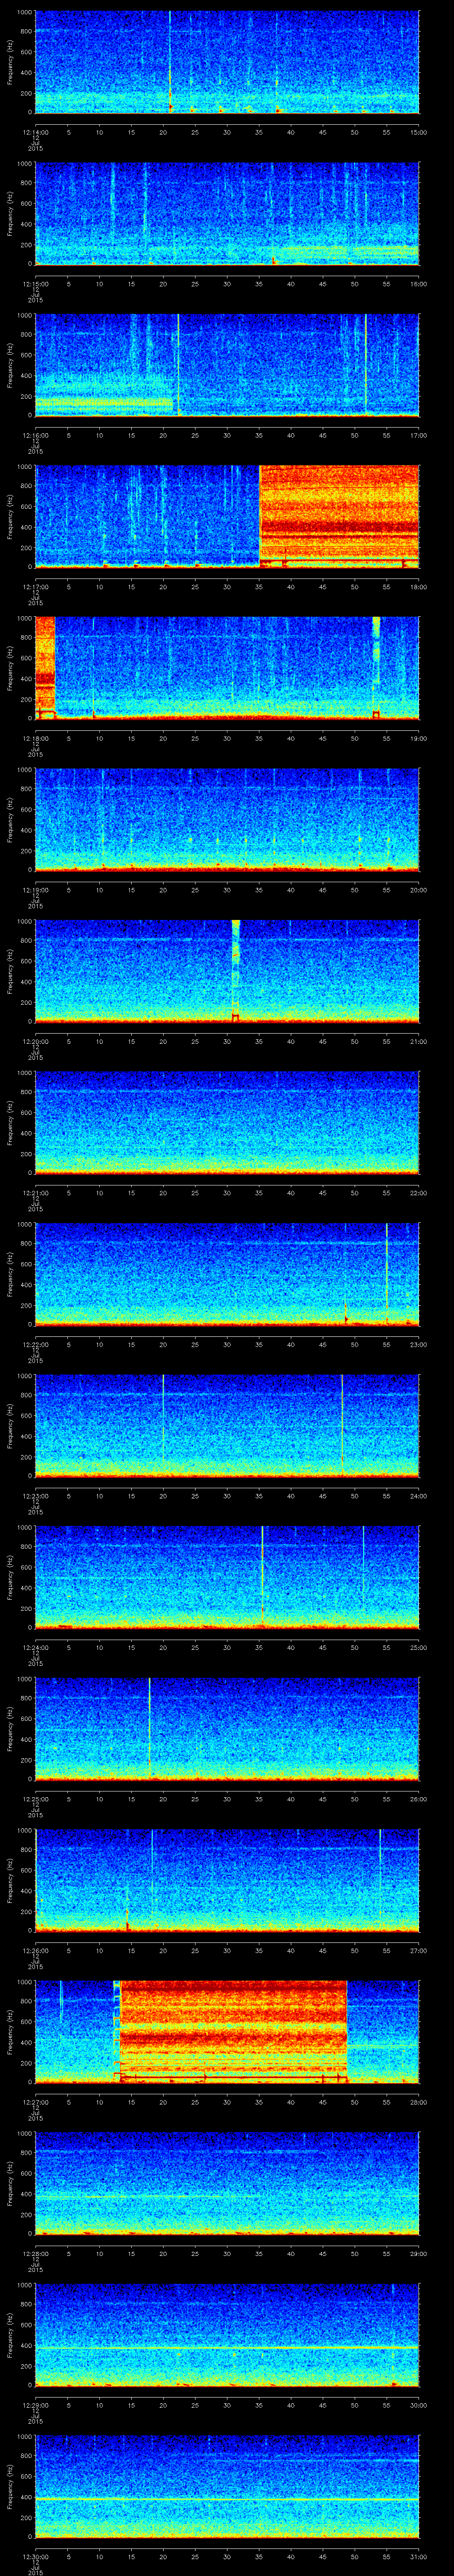The width and height of the screenshot is (454, 2576).
Task: Click the 28:00 end label of the 12:27:00 panel
Action: click(x=419, y=2102)
